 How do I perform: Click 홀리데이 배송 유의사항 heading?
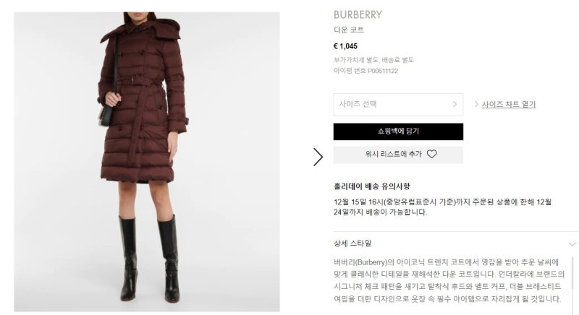tap(372, 186)
